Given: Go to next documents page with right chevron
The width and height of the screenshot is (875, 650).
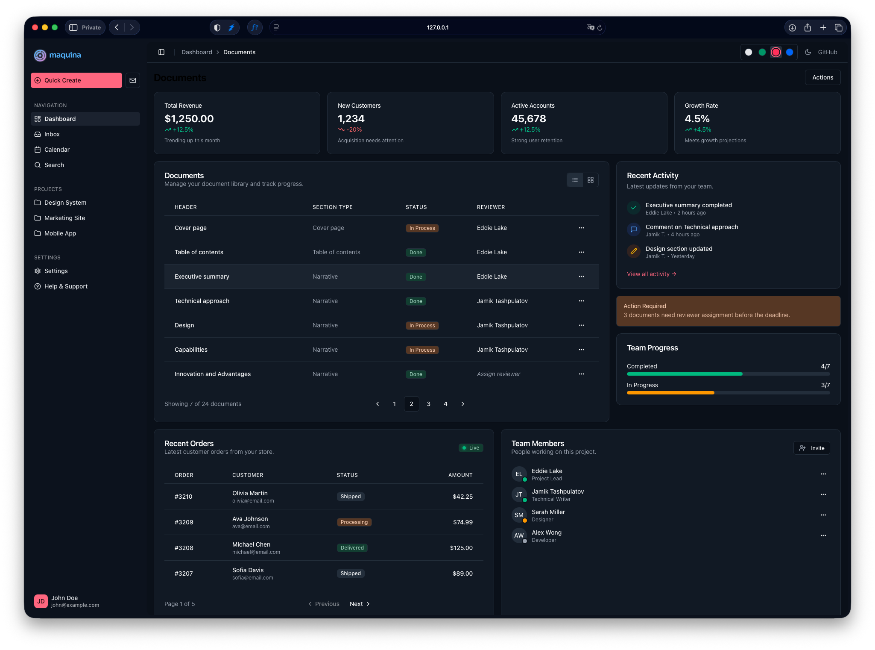Looking at the screenshot, I should 463,404.
